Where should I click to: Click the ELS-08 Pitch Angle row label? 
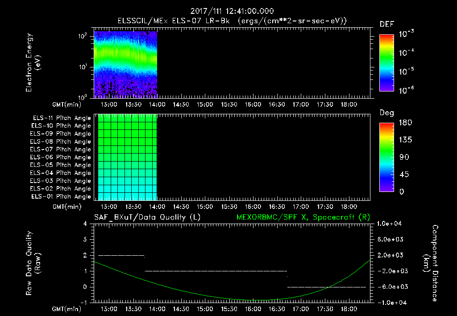click(x=60, y=141)
